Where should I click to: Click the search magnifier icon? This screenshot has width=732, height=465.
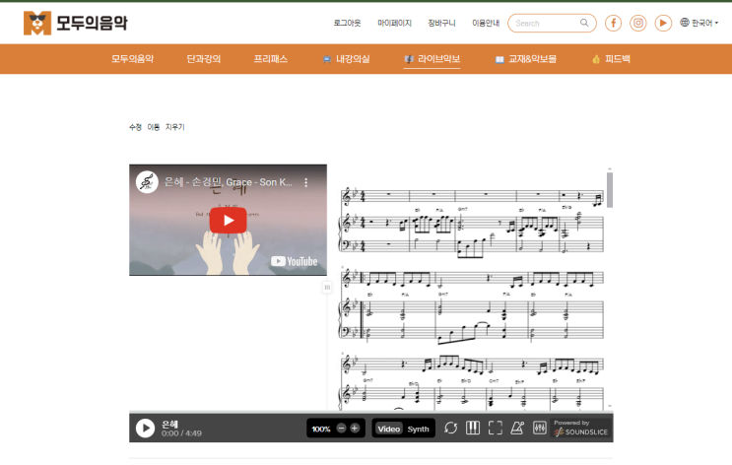pos(584,23)
